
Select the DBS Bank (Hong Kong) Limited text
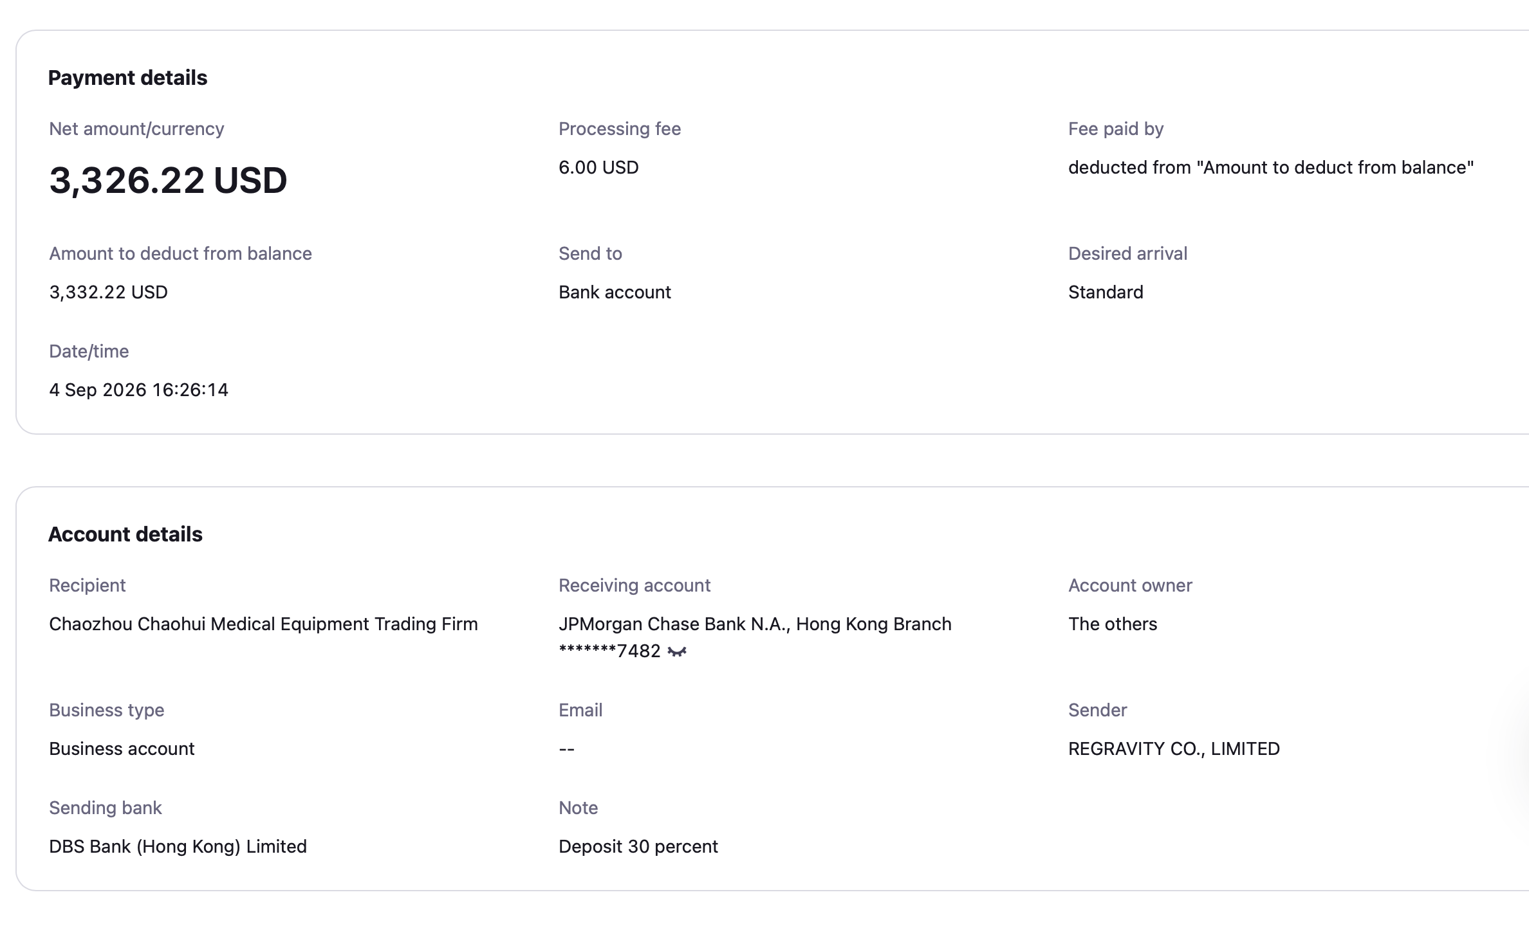178,846
